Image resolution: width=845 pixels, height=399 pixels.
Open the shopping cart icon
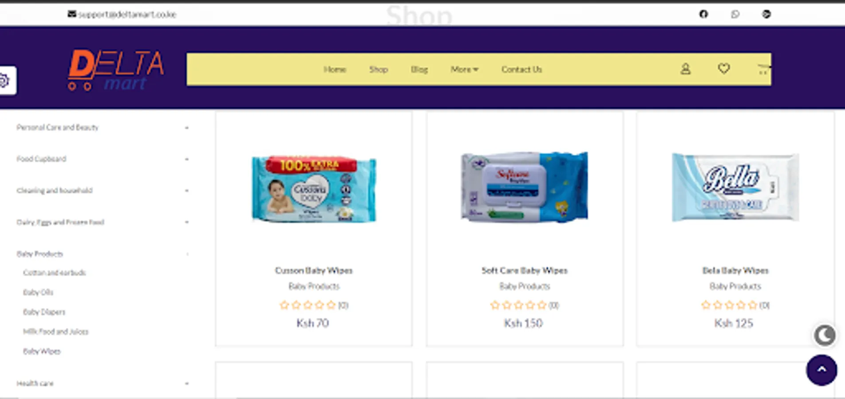(x=763, y=70)
